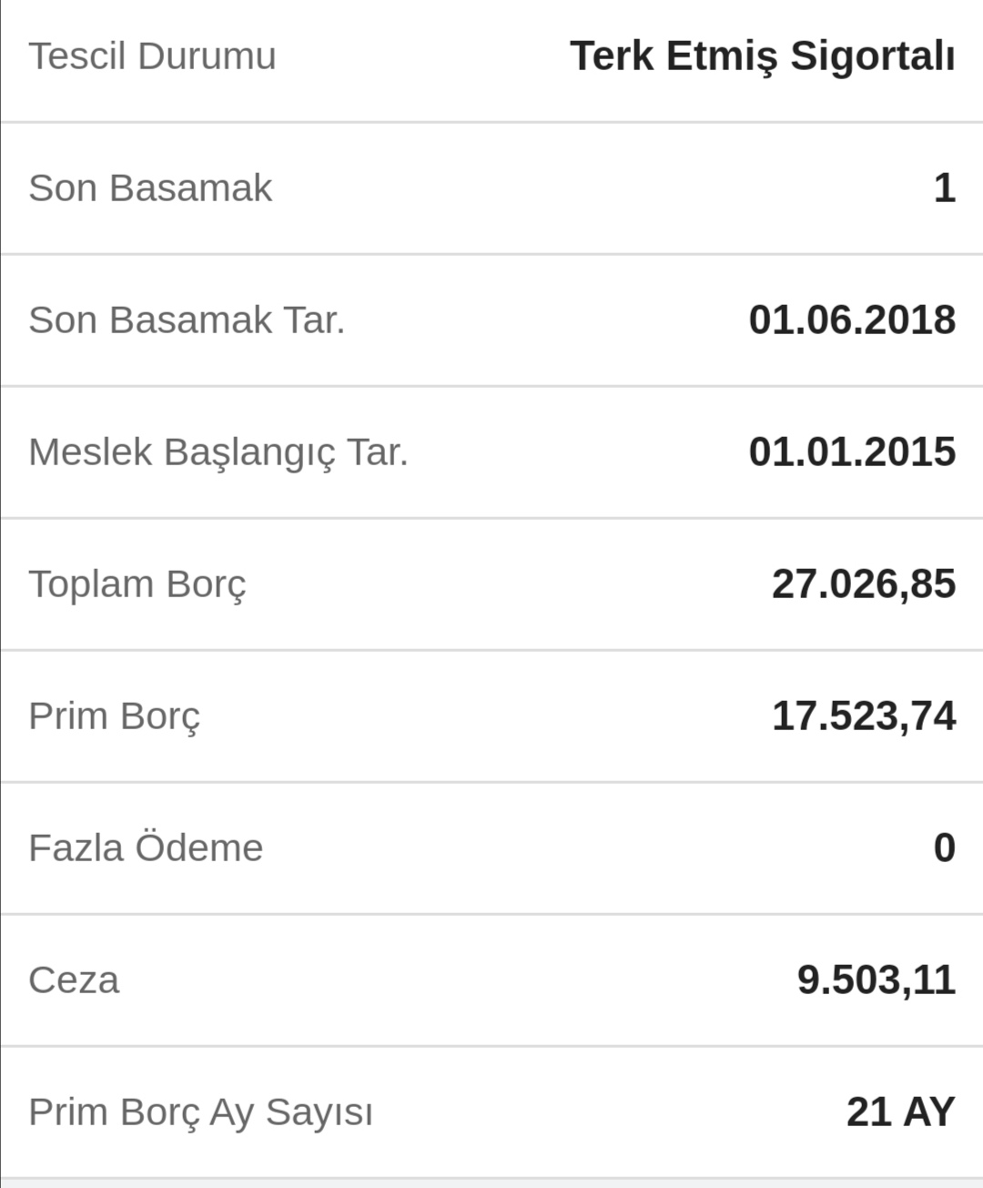Select the Terk Etmiş Sigortalı value
Image resolution: width=983 pixels, height=1188 pixels.
coord(763,56)
